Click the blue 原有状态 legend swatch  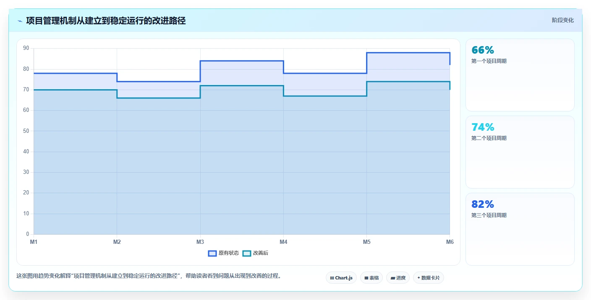212,253
